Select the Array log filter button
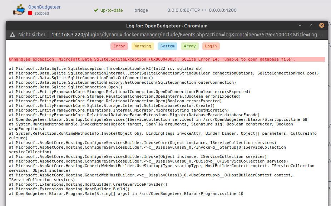 pos(189,46)
